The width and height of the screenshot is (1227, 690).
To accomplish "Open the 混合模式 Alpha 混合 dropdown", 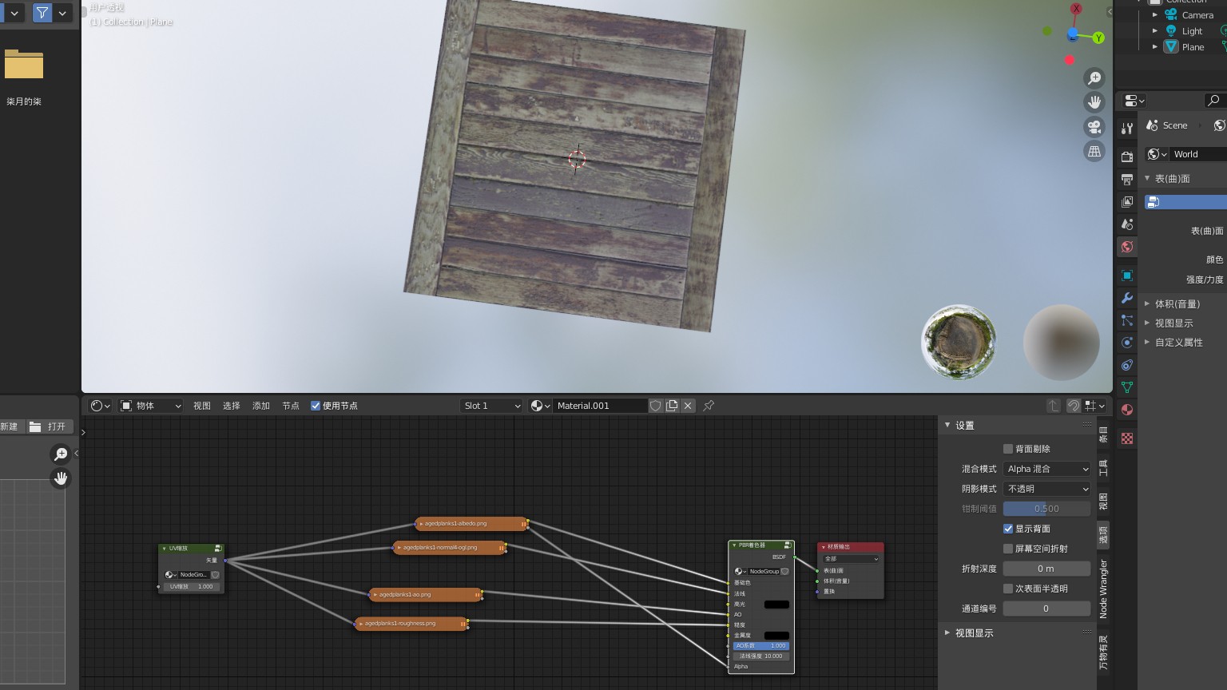I will coord(1046,469).
